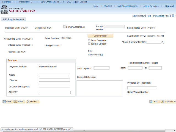Viewport: 176px width, 132px height.
Task: Open the Favorites dropdown menu
Action: [7, 2]
